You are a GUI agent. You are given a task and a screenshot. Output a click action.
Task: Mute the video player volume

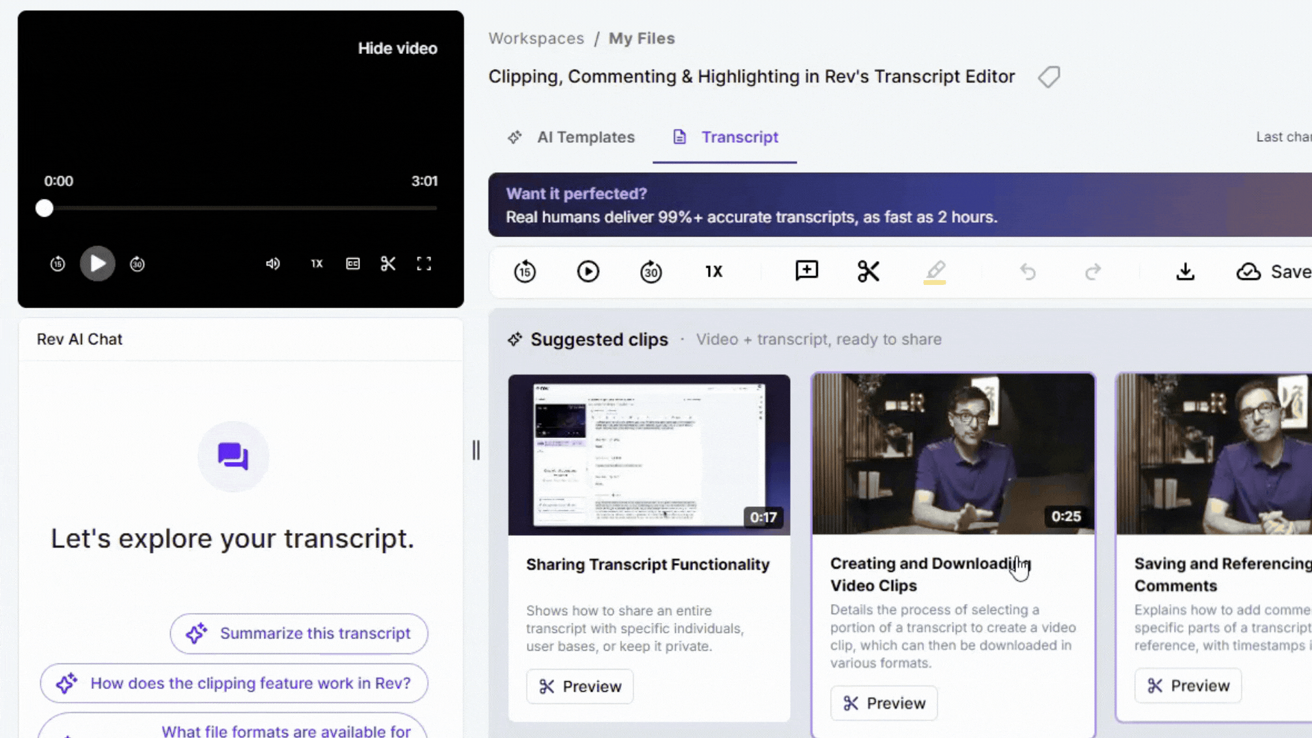coord(273,264)
